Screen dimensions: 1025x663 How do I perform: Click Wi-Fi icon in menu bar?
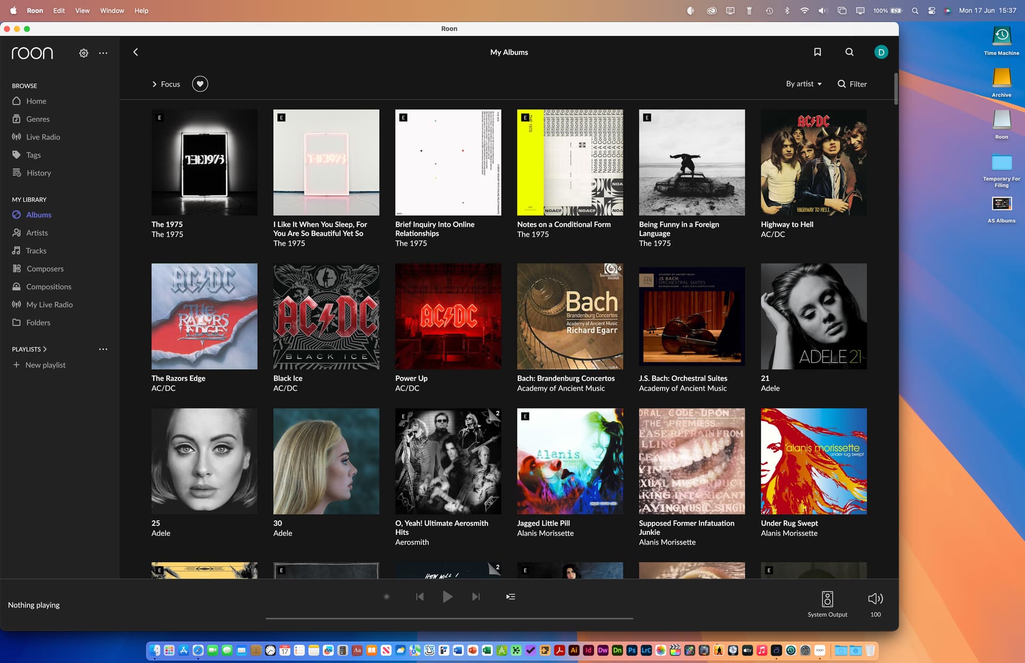click(804, 11)
